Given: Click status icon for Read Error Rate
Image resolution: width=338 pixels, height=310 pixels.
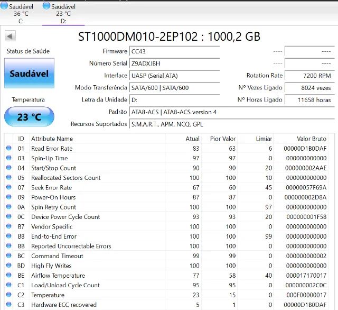Looking at the screenshot, I should click(x=9, y=148).
